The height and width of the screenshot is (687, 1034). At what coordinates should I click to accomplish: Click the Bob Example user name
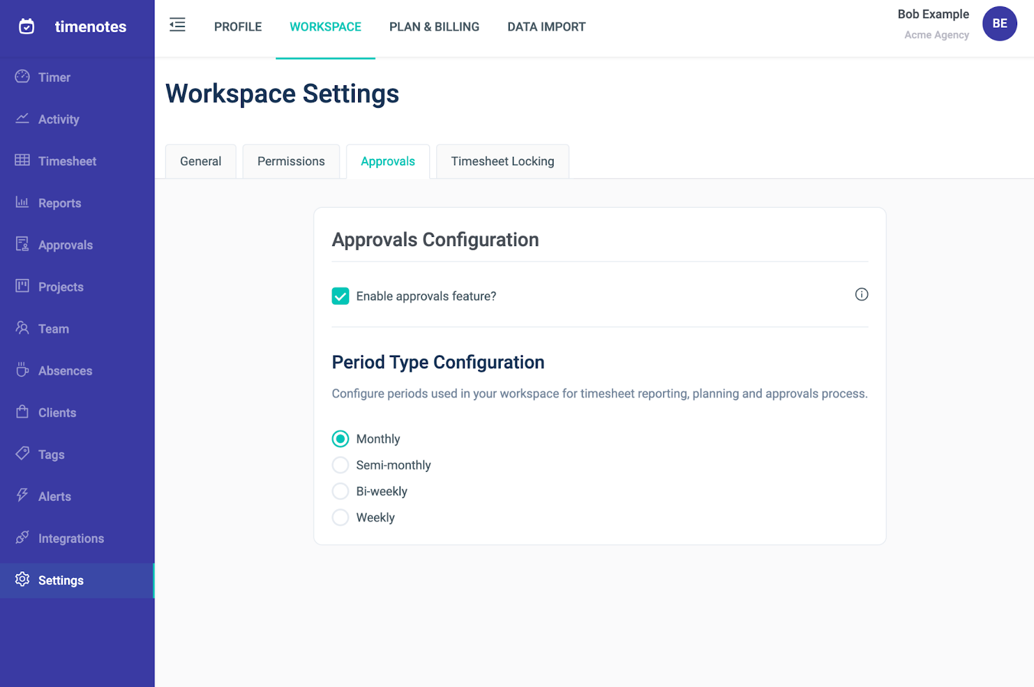[933, 14]
